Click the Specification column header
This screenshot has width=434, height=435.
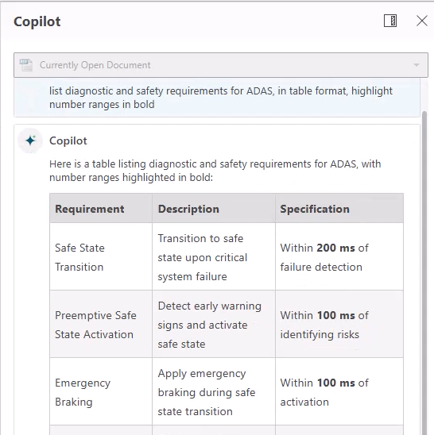pyautogui.click(x=339, y=209)
